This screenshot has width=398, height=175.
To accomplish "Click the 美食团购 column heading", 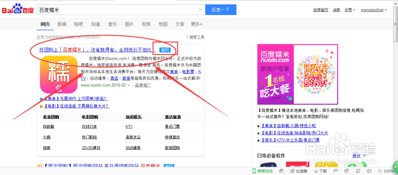I will click(x=51, y=117).
